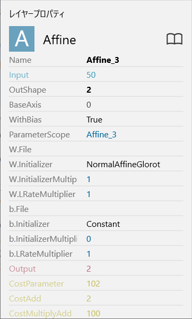Viewport: 192px width, 319px height.
Task: Change the BaseAxis value 0
Action: pos(89,105)
